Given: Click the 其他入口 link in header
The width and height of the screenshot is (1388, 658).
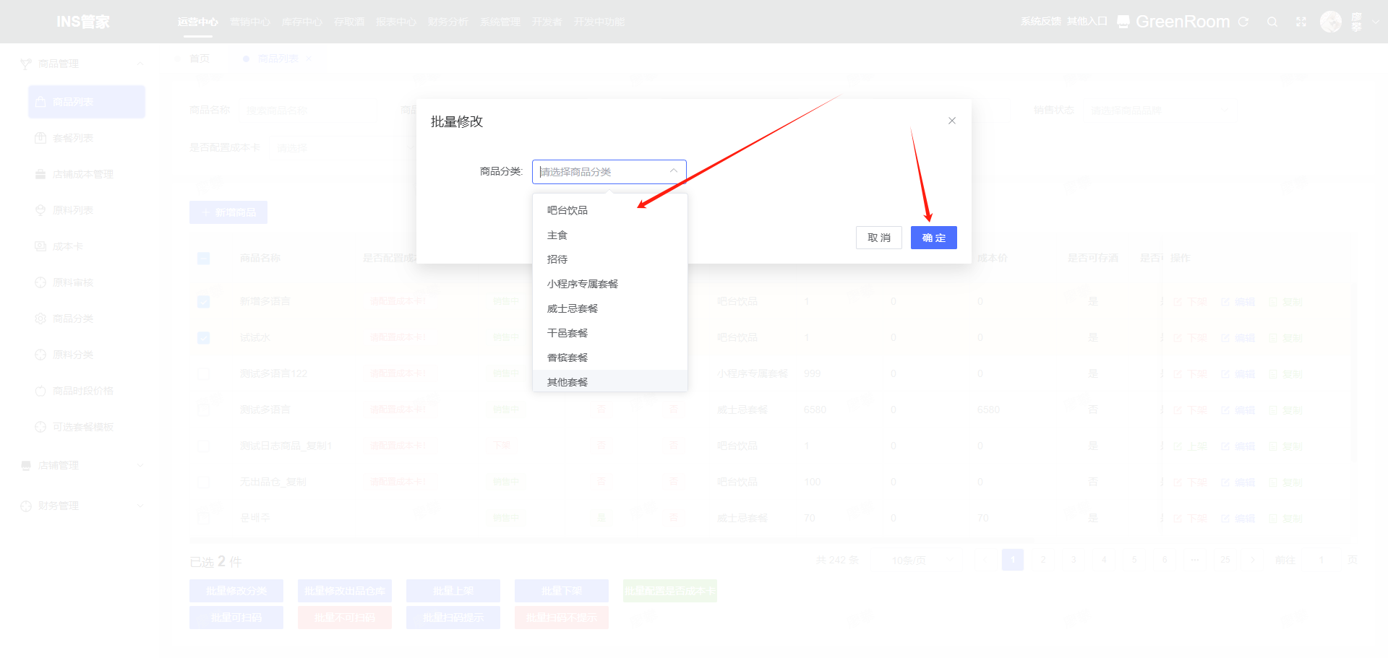Looking at the screenshot, I should coord(1087,22).
